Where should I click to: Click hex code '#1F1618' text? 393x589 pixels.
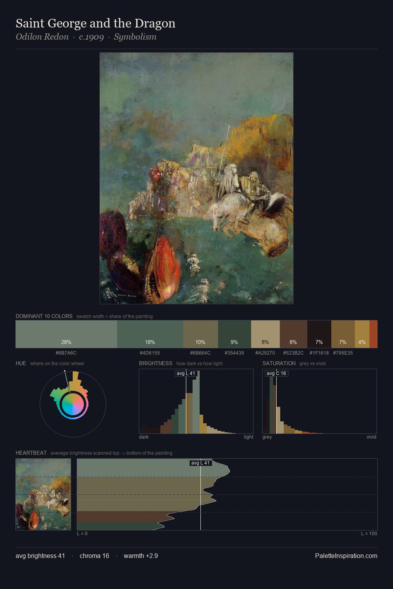point(319,353)
